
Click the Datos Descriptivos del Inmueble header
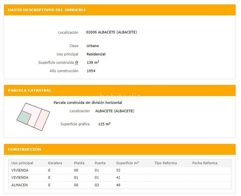pos(47,10)
